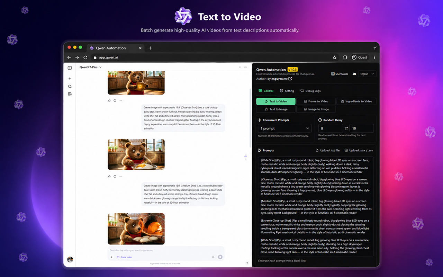Close the Qwen Automation browser tab
Viewport: 443px width, 277px height.
click(x=140, y=48)
